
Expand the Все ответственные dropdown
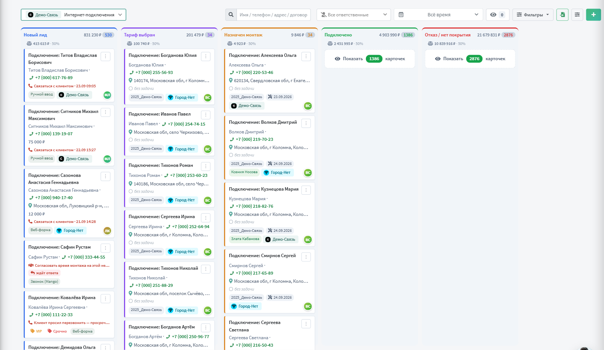point(354,15)
